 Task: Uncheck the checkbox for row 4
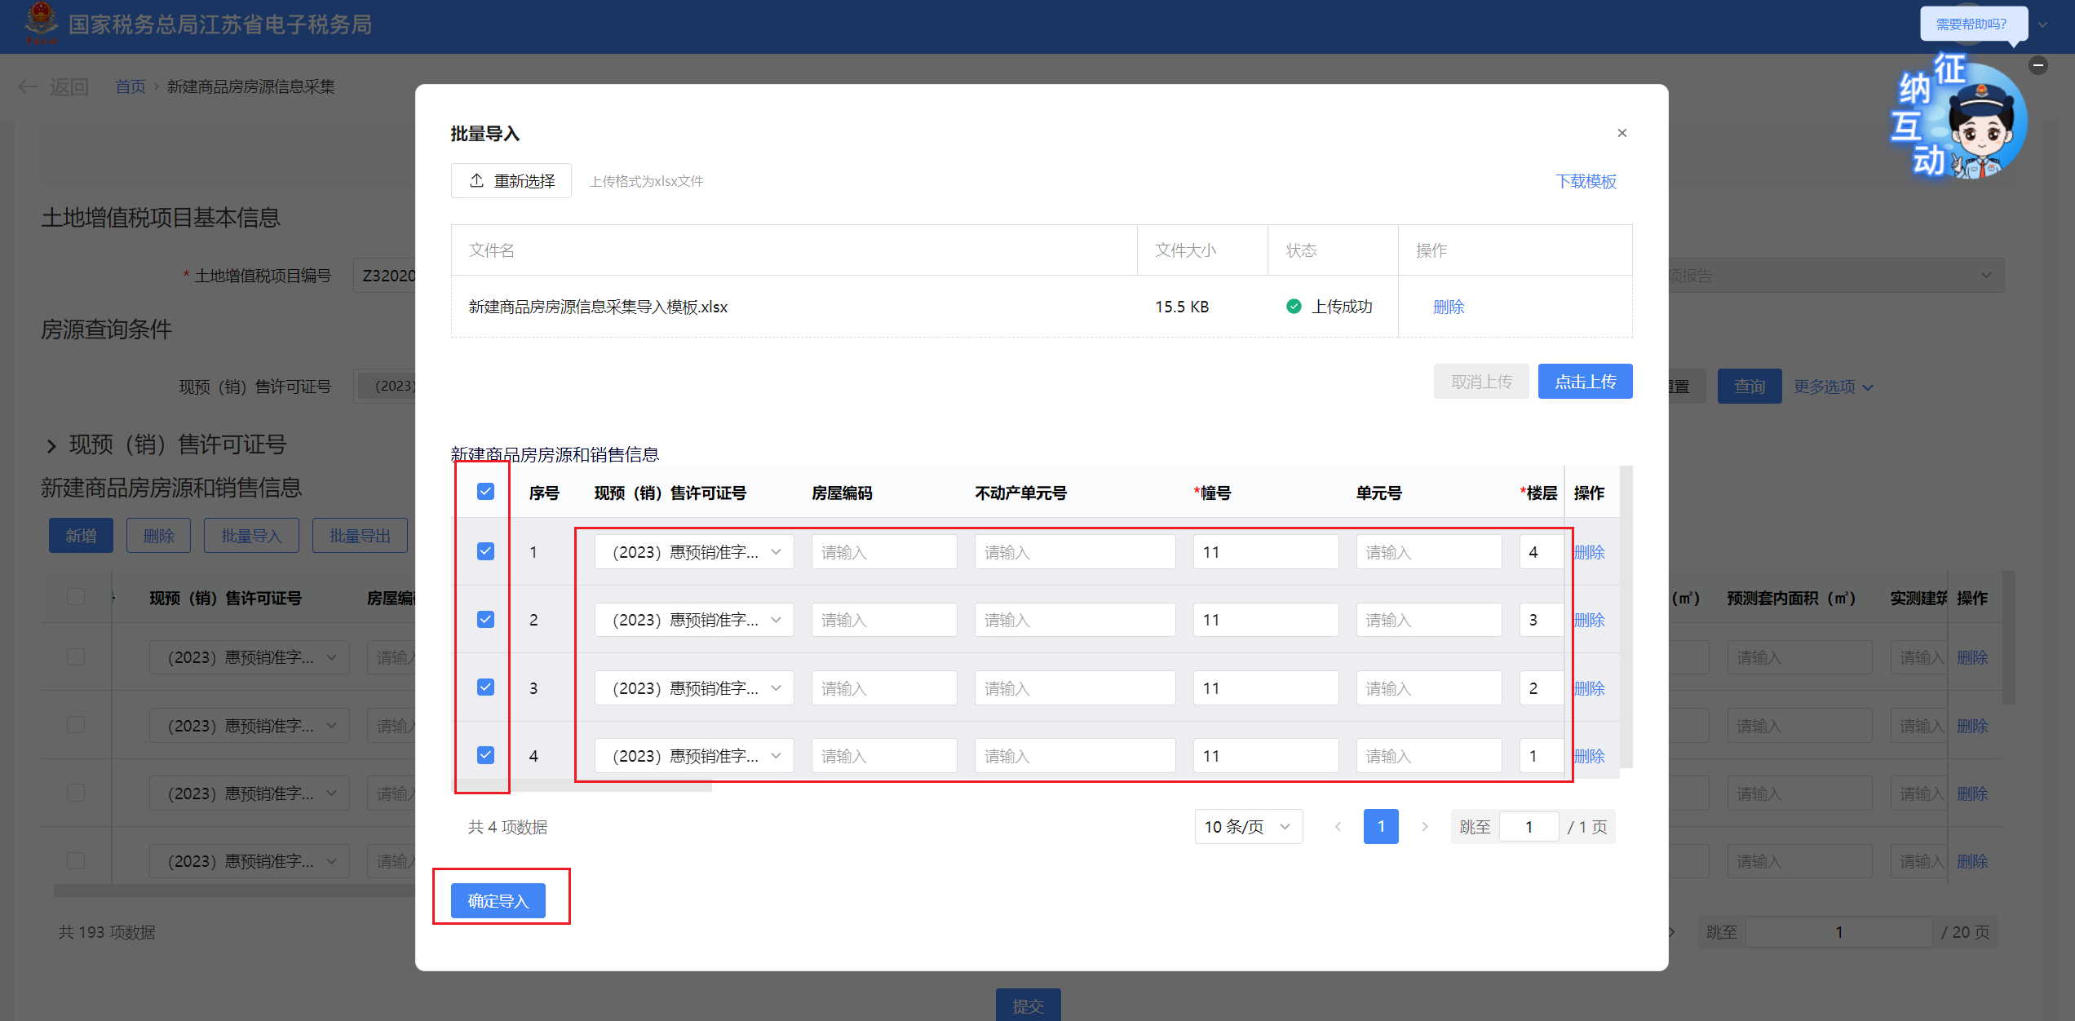tap(485, 754)
